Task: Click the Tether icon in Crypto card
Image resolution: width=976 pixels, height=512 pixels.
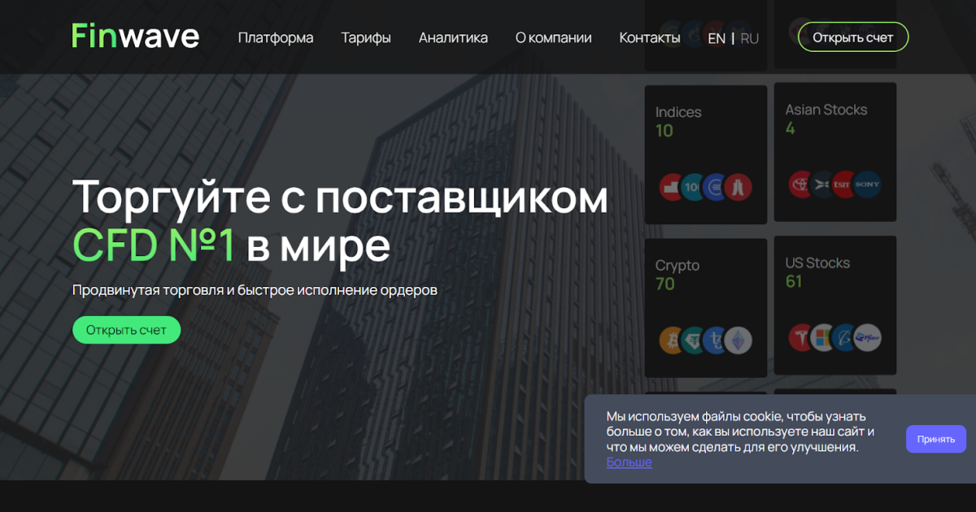Action: coord(694,340)
